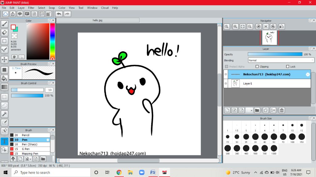This screenshot has height=177, width=316.
Task: Click the rainbow hue strip
Action: pyautogui.click(x=52, y=41)
